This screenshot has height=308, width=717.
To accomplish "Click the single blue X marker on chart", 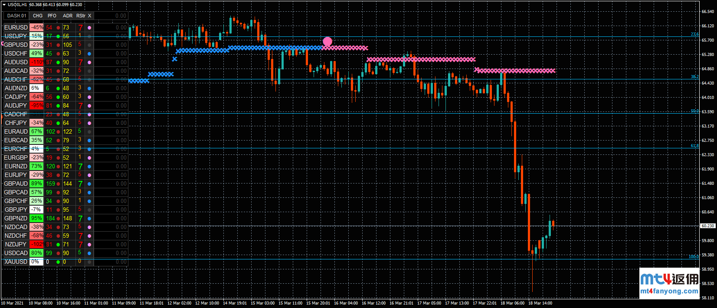I will (x=174, y=59).
